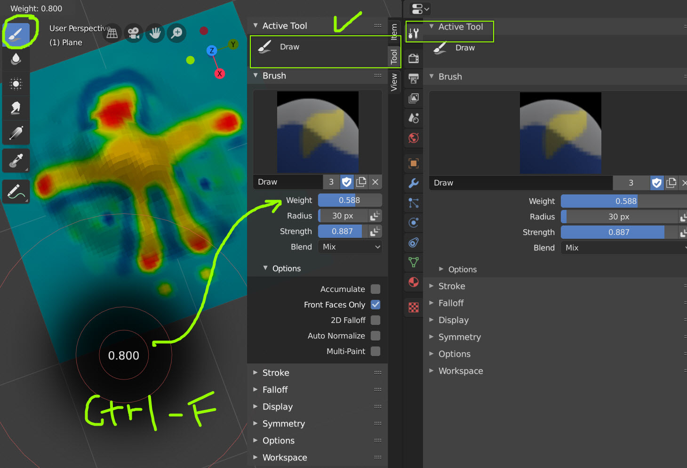
Task: Select the Gradient weight tool
Action: [x=16, y=133]
